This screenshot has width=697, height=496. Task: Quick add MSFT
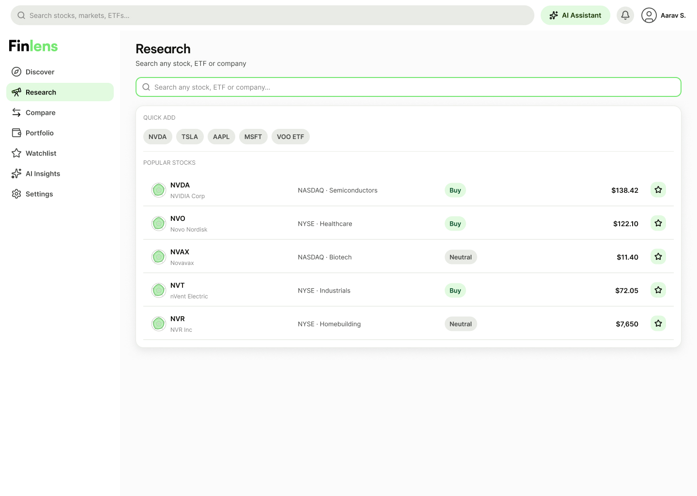(253, 137)
